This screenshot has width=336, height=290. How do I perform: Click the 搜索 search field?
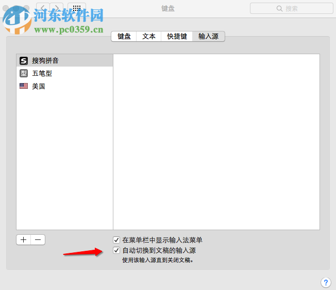(x=292, y=8)
